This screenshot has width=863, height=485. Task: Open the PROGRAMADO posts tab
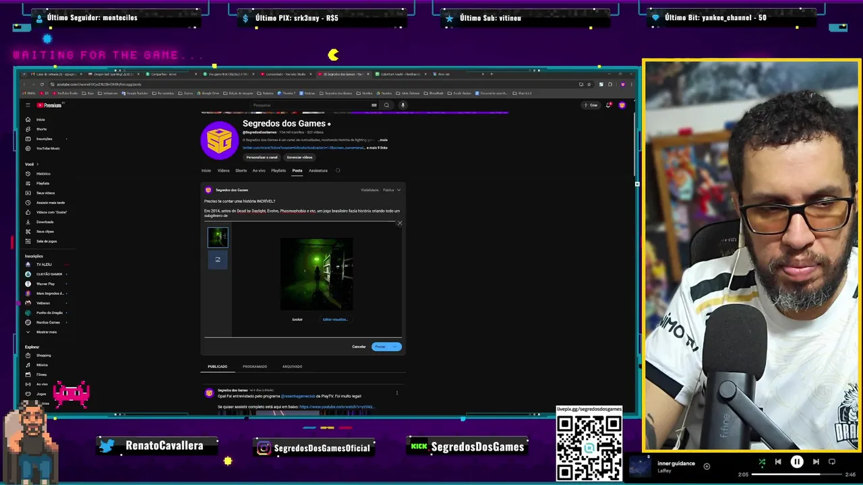(x=255, y=366)
